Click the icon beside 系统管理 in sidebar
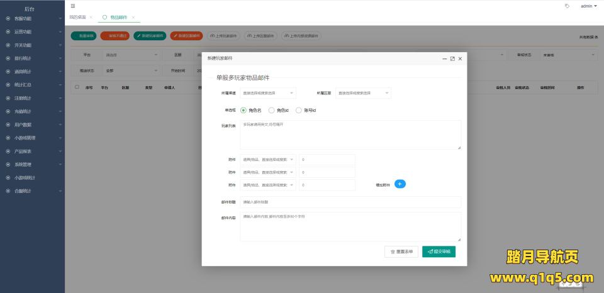Screen dimensions: 604x293 click(8, 164)
